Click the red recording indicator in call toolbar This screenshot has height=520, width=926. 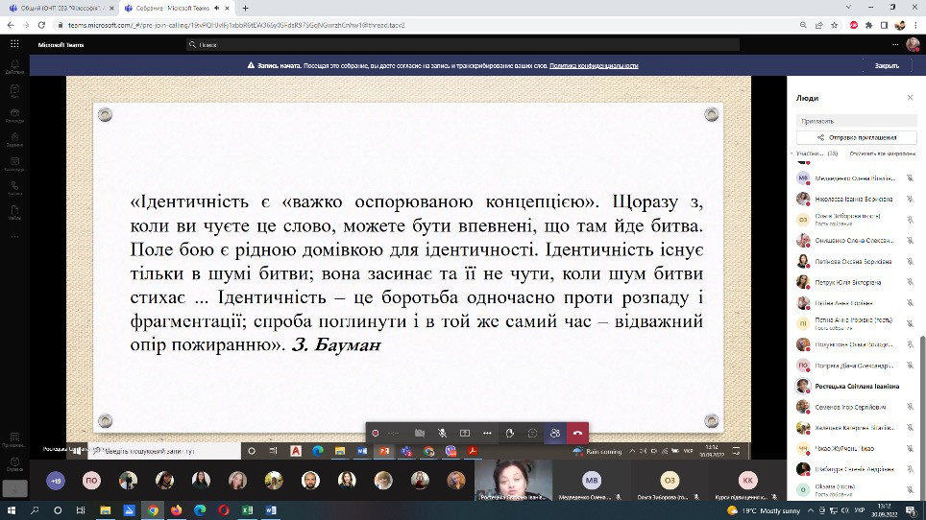click(375, 433)
